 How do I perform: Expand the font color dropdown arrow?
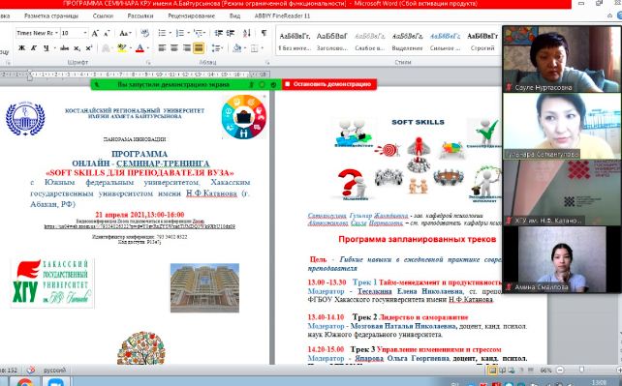tap(148, 48)
